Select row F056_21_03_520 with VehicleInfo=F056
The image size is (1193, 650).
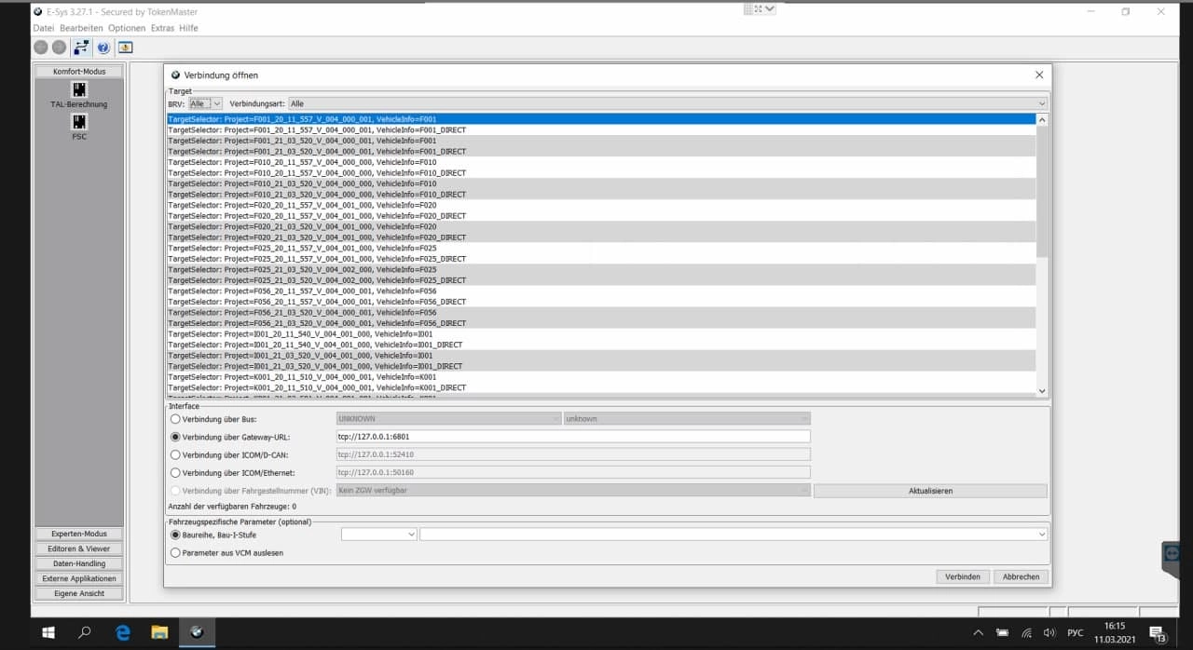[x=601, y=312]
